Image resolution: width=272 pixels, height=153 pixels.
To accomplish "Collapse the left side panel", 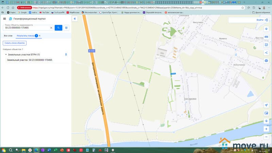I will (x=75, y=19).
